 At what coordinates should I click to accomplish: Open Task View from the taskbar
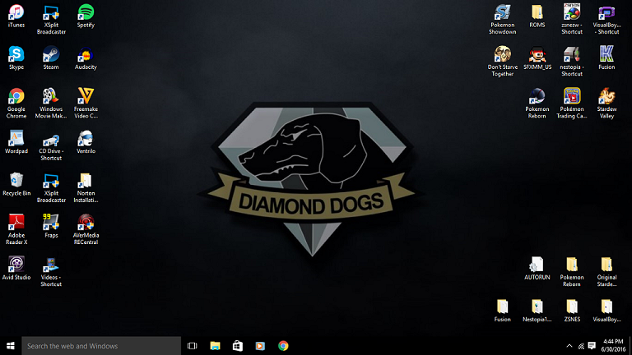(193, 346)
